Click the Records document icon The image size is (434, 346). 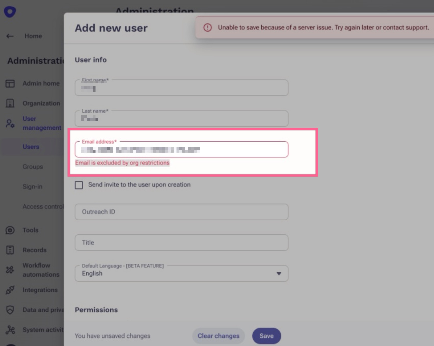click(10, 250)
